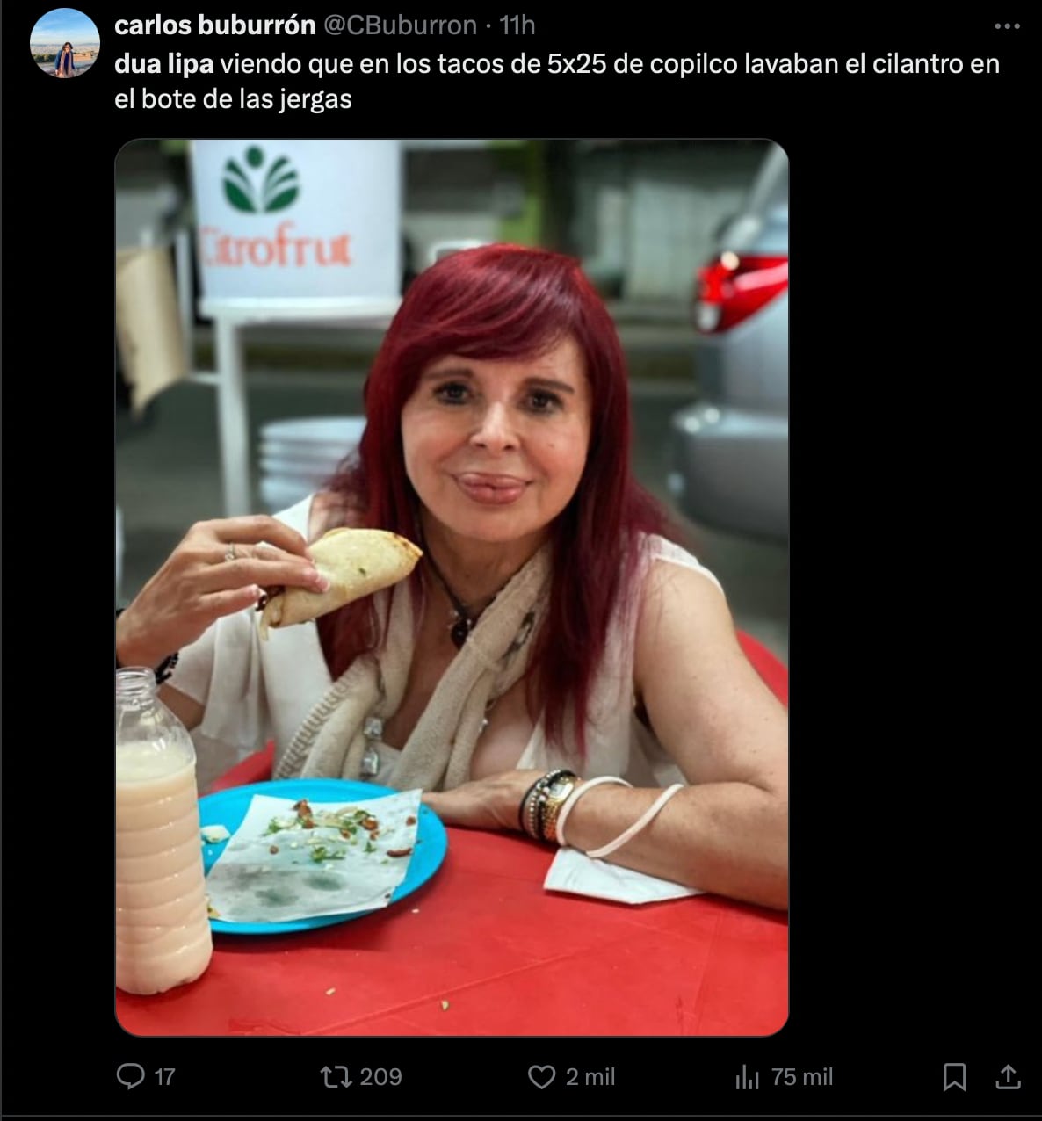Screen dimensions: 1042x1121
Task: Click the @CBuburron handle
Action: (x=401, y=25)
